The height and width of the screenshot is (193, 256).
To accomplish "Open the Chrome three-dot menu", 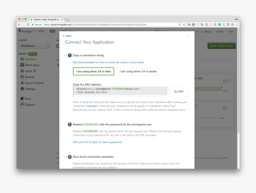I will coord(237,25).
